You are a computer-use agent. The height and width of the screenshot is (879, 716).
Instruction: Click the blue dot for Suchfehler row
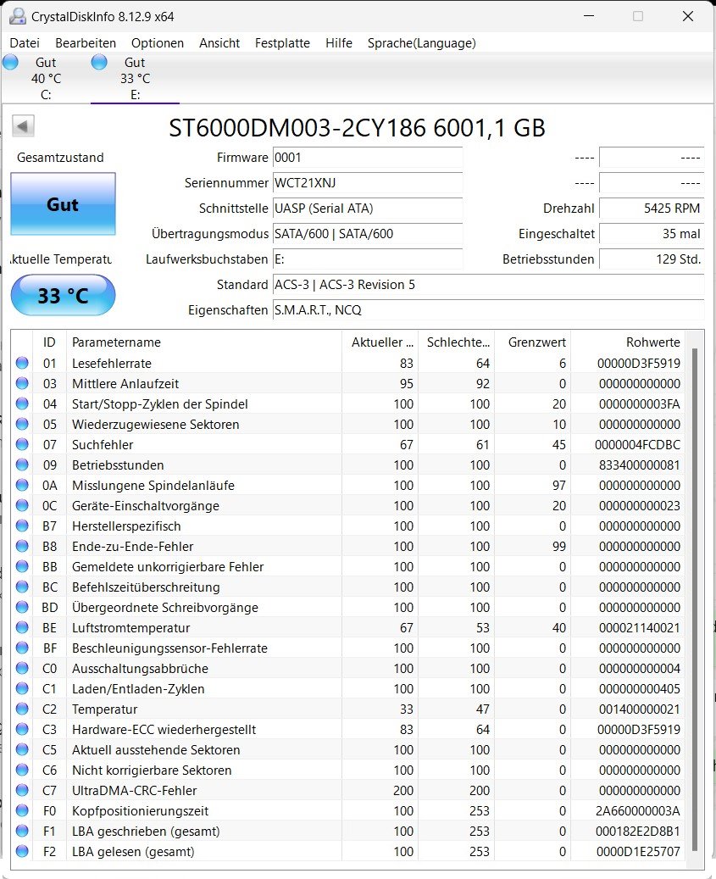click(22, 444)
